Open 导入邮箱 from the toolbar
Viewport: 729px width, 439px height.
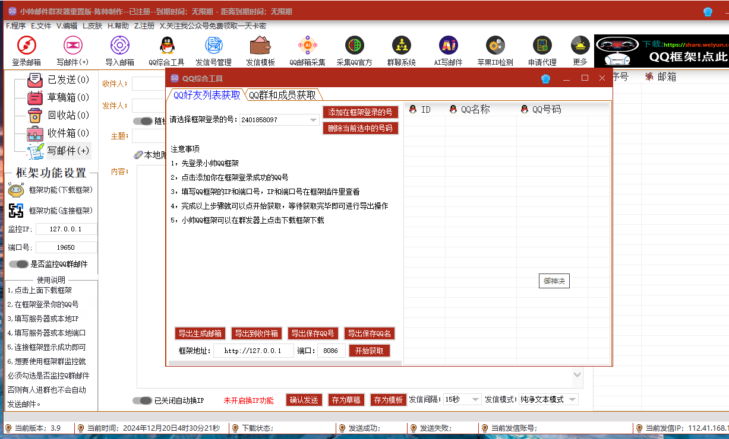click(119, 46)
